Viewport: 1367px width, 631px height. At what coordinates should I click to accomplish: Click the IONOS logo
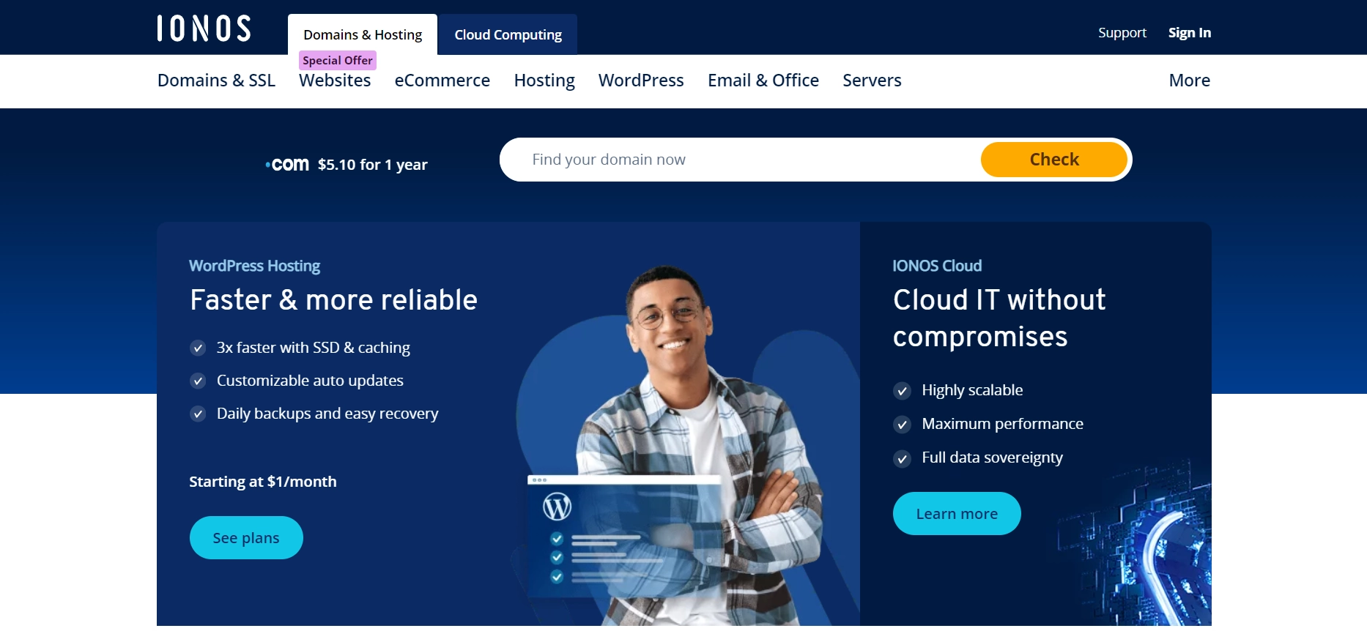[x=204, y=29]
